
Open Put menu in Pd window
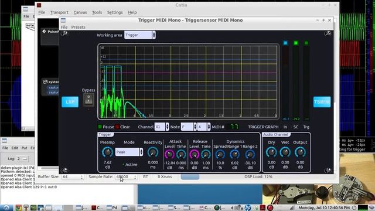tap(24, 148)
